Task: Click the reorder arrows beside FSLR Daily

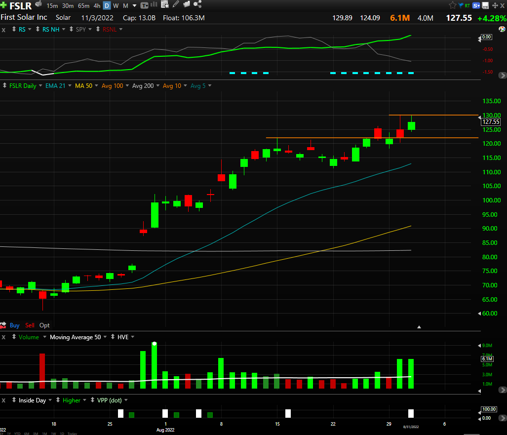Action: click(x=4, y=85)
